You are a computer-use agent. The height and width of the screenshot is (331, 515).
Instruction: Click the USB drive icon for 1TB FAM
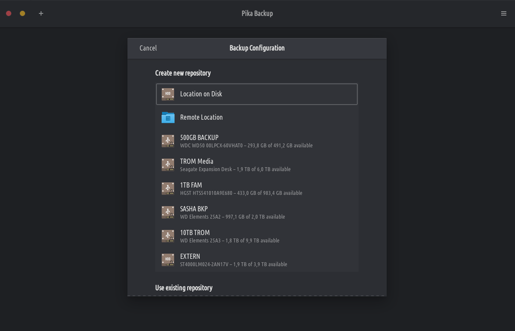[168, 189]
